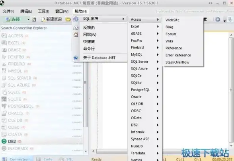The image size is (234, 161).
Task: Click the ACCESS database icon in explorer
Action: 4,36
